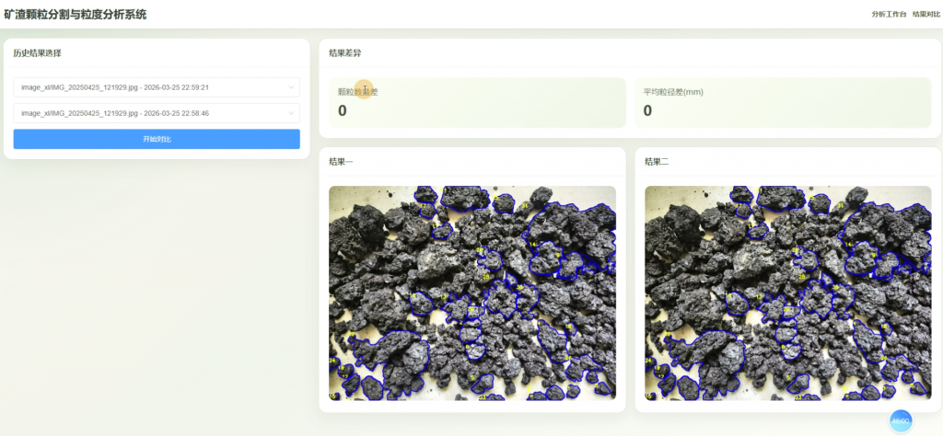Click the 结果二 card title
This screenshot has height=436, width=943.
pos(657,162)
